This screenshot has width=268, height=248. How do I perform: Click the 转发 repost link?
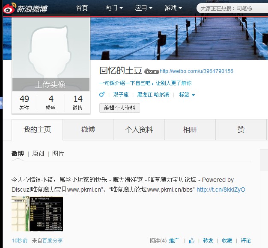[x=208, y=241]
